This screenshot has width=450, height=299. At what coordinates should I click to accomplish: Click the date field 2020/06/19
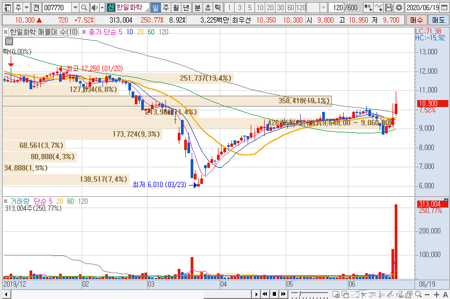(423, 8)
